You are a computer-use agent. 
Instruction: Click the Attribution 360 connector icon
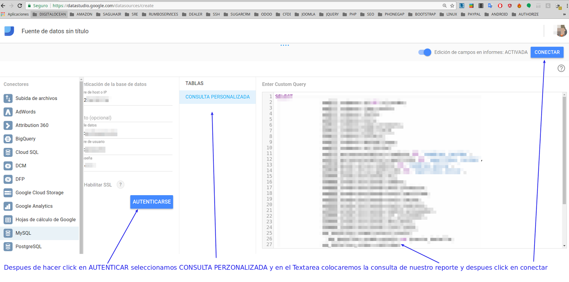click(x=8, y=125)
